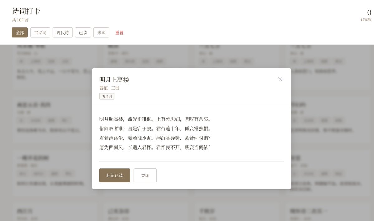Click the 关闭 button in the dialog
This screenshot has height=221, width=374.
coord(145,175)
